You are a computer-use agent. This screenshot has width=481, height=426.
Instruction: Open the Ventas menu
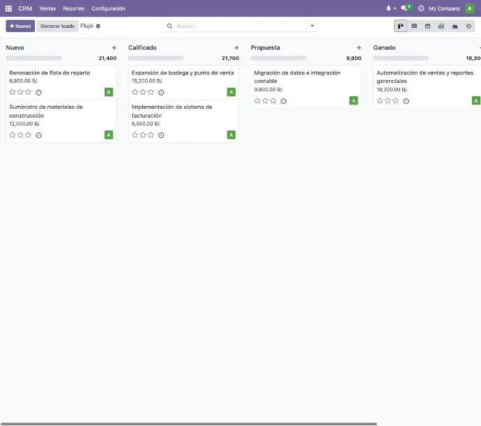coord(47,8)
